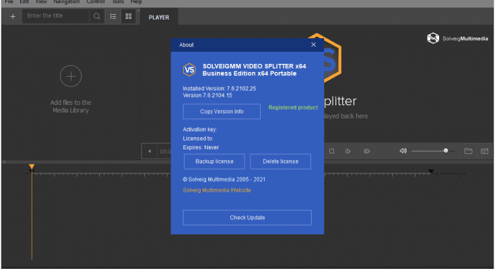This screenshot has width=495, height=269.
Task: Open the Tools menu
Action: [x=118, y=2]
